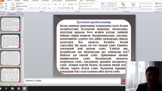Select the right arrow shape
162x91 pixels.
point(110,6)
